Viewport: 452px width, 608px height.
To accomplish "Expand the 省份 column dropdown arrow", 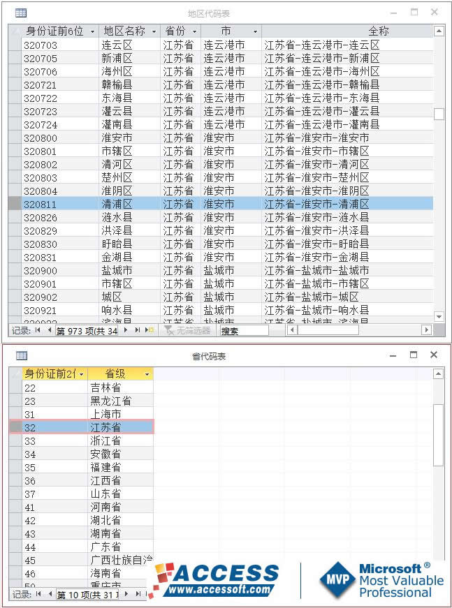I will pyautogui.click(x=195, y=31).
